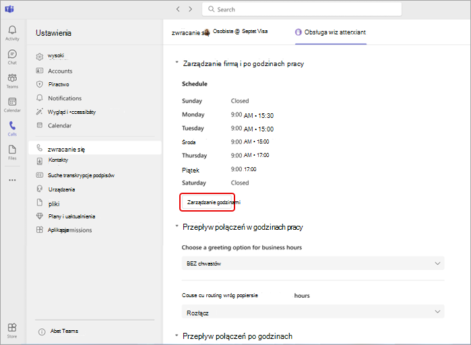Viewport: 471px width, 345px height.
Task: Click the shield icon for Piractwo
Action: tap(40, 84)
